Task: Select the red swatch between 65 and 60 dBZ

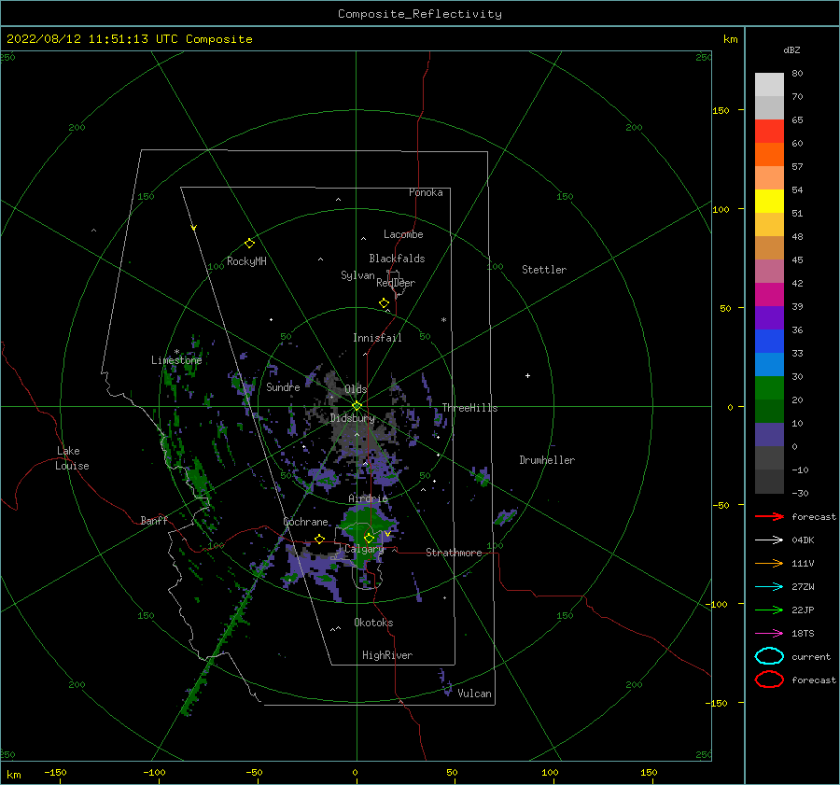Action: click(x=769, y=131)
